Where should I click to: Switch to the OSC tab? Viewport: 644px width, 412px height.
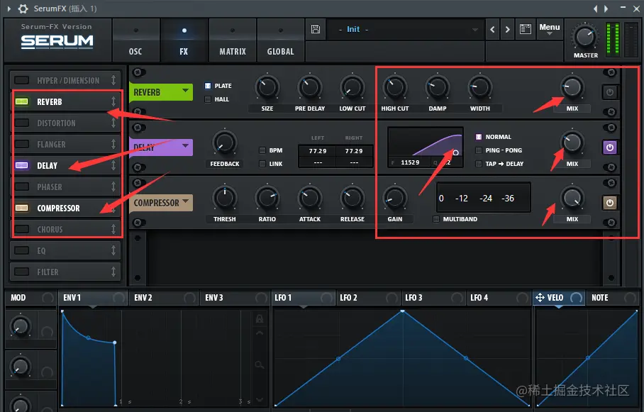(x=135, y=41)
